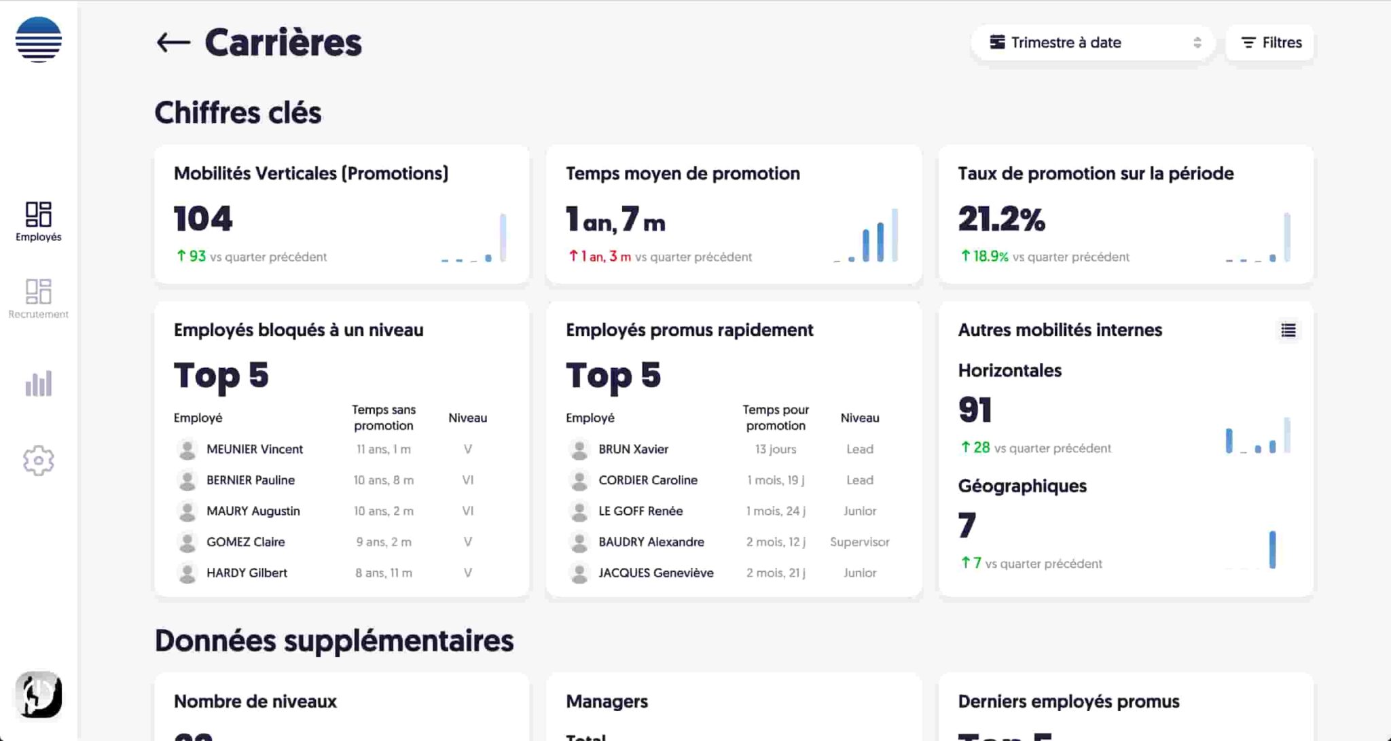Open the bar chart analytics icon
1391x741 pixels.
[x=39, y=384]
